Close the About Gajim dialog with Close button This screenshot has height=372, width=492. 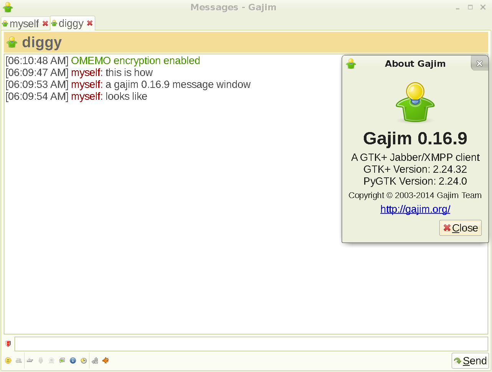460,228
